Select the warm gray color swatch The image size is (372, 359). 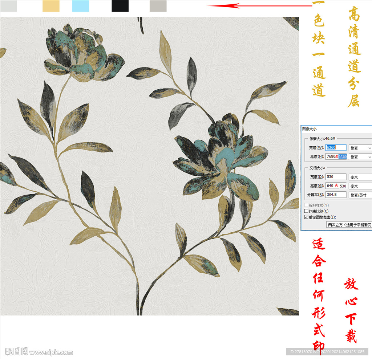tap(158, 6)
